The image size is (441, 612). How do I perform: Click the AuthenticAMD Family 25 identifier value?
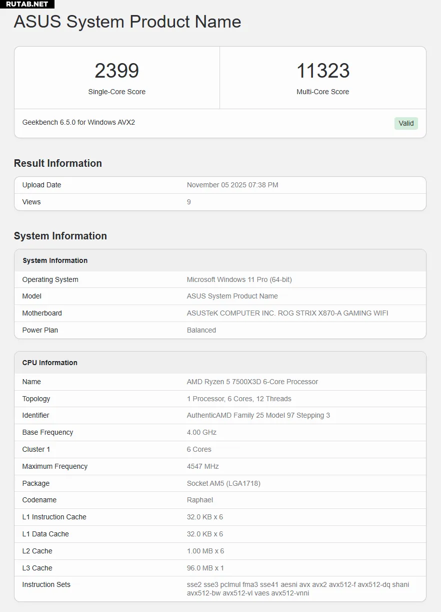tap(258, 415)
